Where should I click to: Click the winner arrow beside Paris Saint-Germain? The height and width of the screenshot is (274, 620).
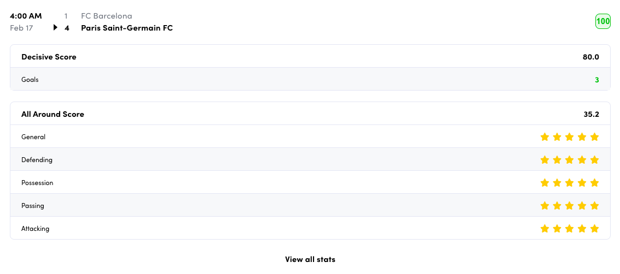coord(55,28)
